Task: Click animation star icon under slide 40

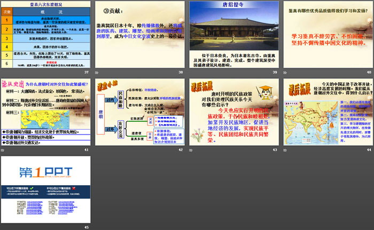Action: pos(285,72)
